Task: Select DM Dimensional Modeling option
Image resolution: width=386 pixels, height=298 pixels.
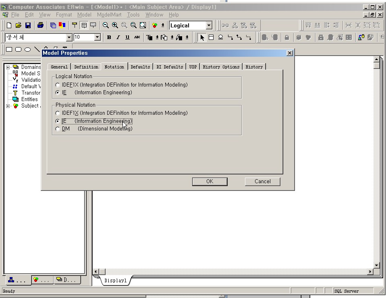Action: pos(58,129)
